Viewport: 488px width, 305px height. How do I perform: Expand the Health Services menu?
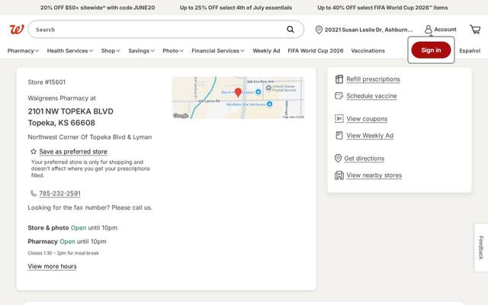click(x=70, y=51)
